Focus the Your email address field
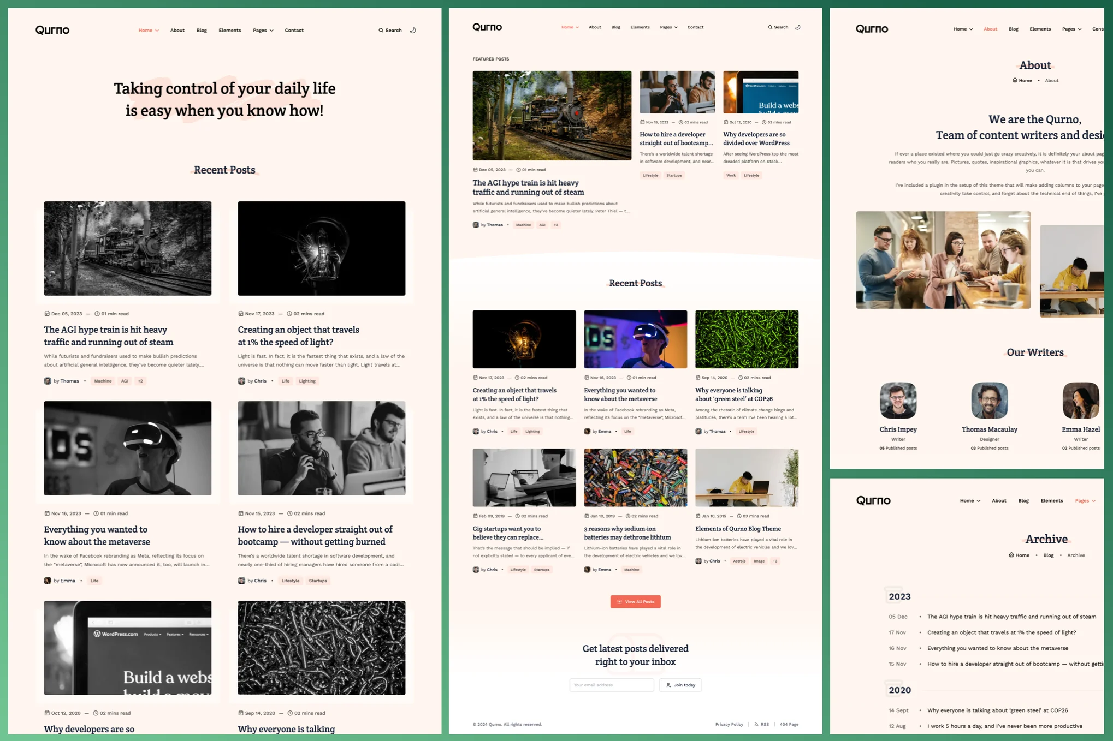 click(x=611, y=685)
